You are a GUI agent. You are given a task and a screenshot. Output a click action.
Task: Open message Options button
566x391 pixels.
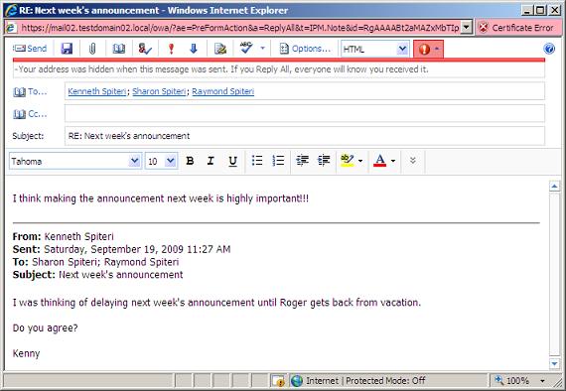point(305,49)
